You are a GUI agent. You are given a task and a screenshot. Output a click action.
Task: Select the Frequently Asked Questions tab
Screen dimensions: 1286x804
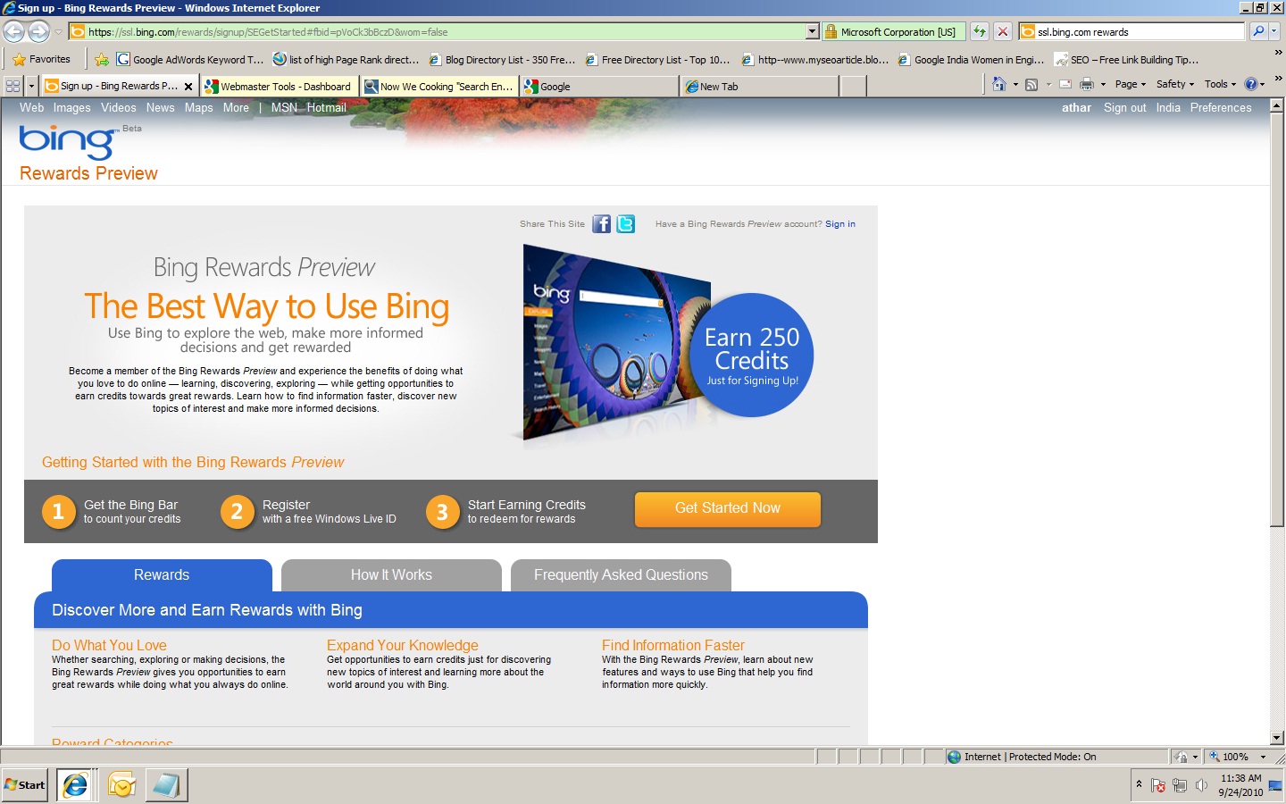coord(621,575)
